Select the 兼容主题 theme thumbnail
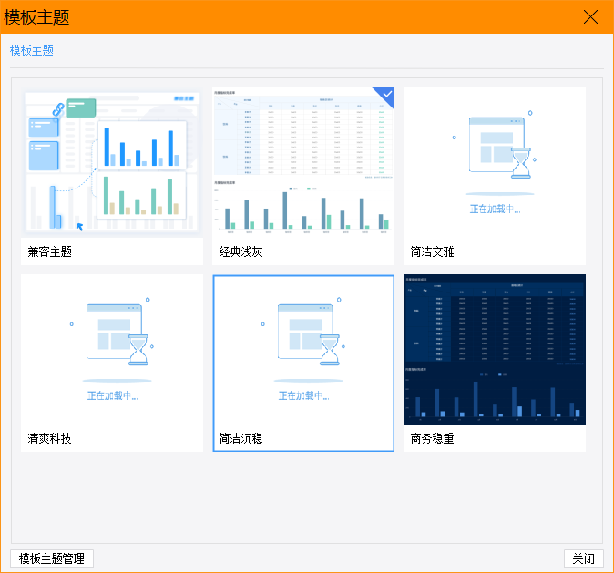Screen dimensions: 614x573 tap(112, 162)
